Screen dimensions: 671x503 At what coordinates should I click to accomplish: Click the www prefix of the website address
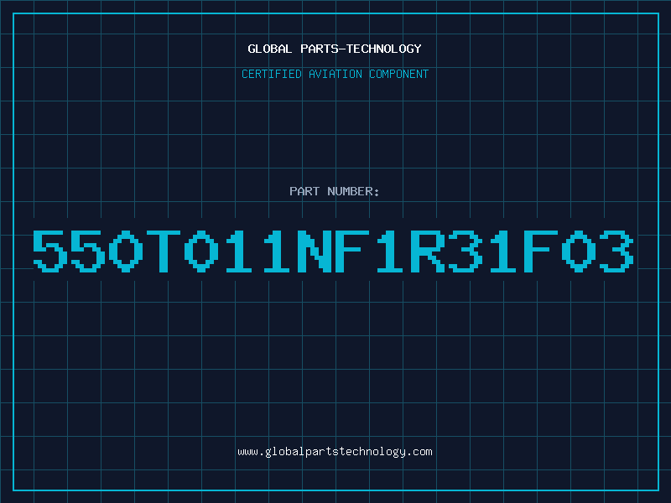click(x=247, y=452)
